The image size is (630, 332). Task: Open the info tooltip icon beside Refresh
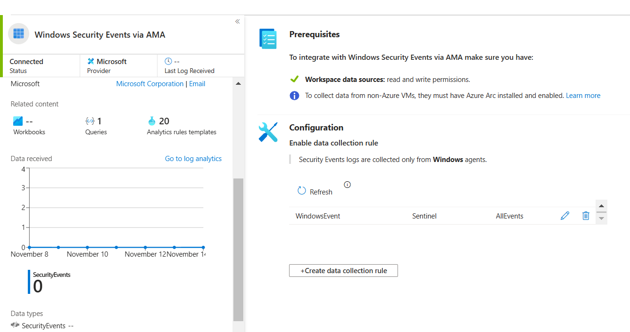point(347,185)
